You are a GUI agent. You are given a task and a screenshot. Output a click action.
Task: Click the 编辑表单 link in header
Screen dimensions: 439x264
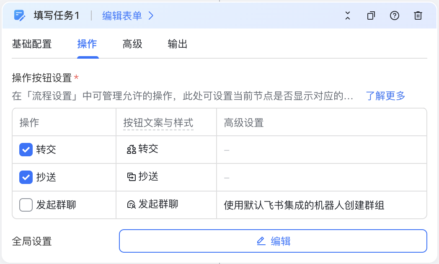pos(122,16)
